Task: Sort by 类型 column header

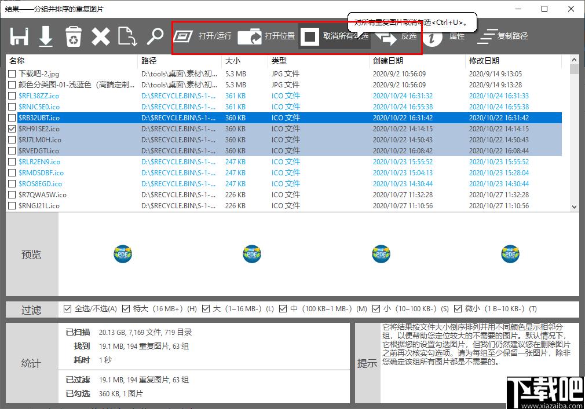Action: tap(319, 61)
